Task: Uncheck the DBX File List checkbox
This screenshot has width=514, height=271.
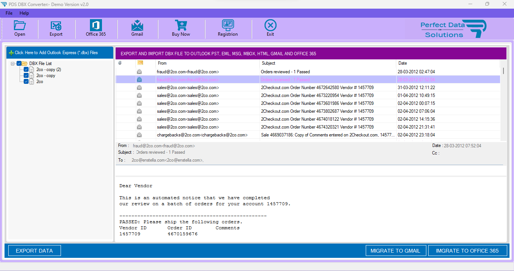Action: [x=19, y=64]
